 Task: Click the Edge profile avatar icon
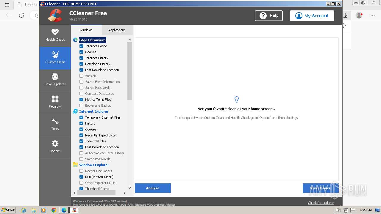tap(359, 15)
